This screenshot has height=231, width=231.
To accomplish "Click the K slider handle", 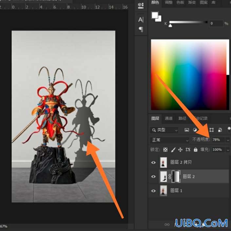I will pyautogui.click(x=170, y=26).
